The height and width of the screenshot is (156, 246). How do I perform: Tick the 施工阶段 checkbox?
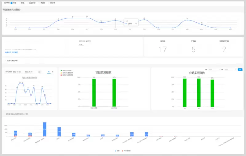click(x=28, y=3)
